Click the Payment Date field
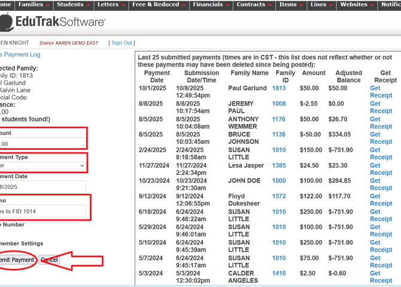This screenshot has height=287, width=401. point(42,187)
